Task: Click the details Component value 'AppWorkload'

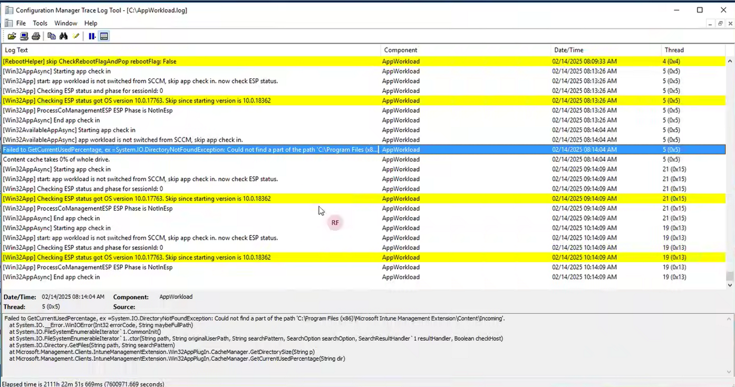Action: [176, 297]
